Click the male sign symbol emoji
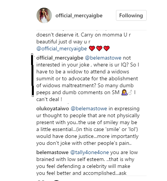167x181 pixels. [130, 92]
